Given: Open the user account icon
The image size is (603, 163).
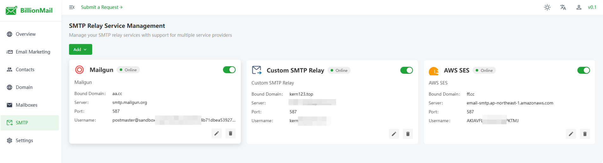Looking at the screenshot, I should click(579, 7).
